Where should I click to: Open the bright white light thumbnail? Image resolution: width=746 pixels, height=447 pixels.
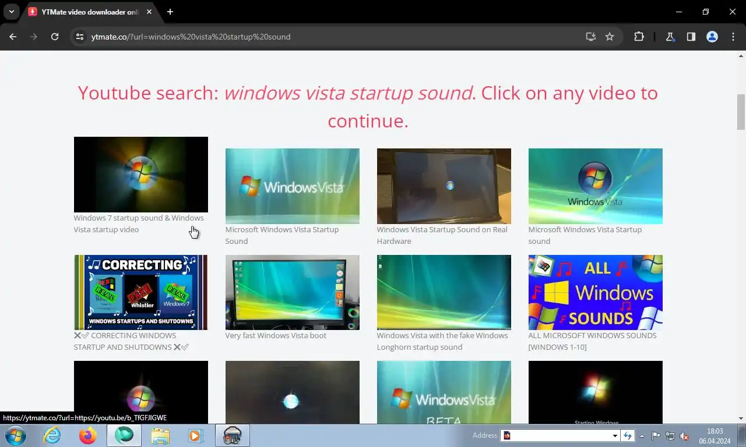point(293,392)
